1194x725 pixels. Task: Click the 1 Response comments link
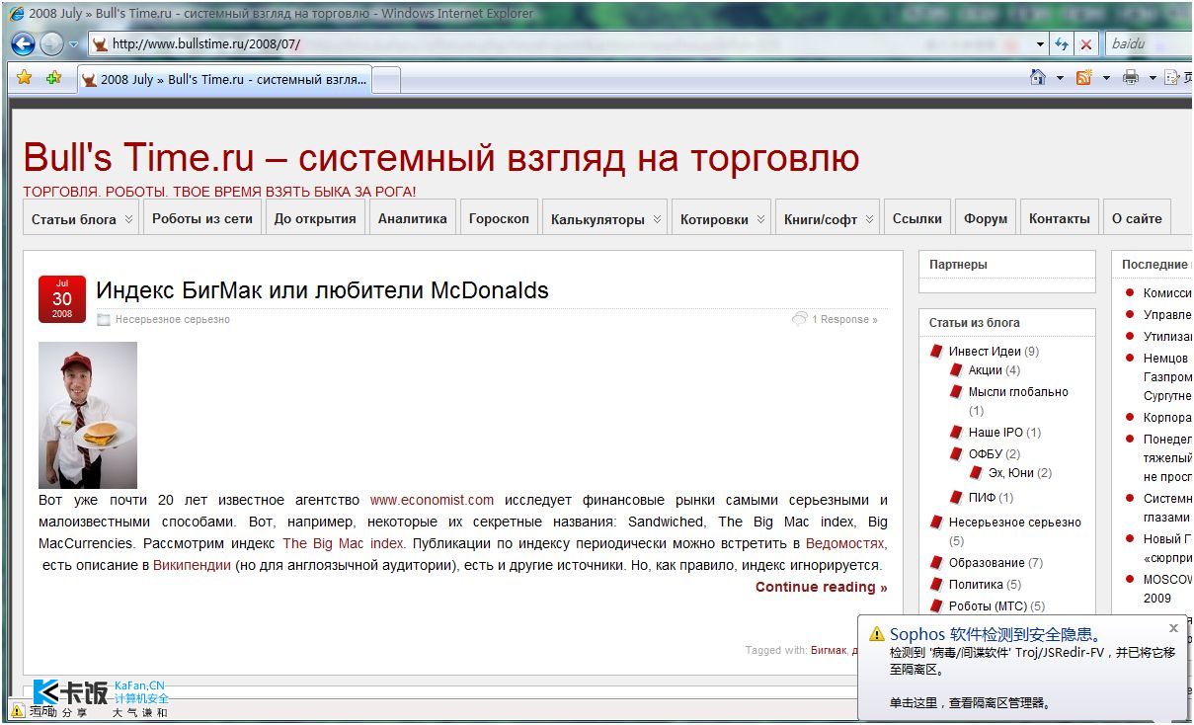pyautogui.click(x=844, y=319)
